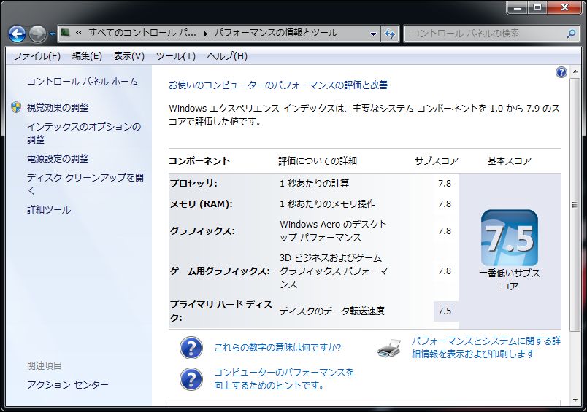Maximize the window

[x=537, y=7]
